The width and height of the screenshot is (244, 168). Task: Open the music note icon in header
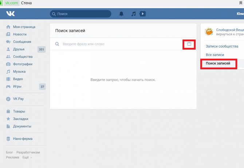coord(134,14)
